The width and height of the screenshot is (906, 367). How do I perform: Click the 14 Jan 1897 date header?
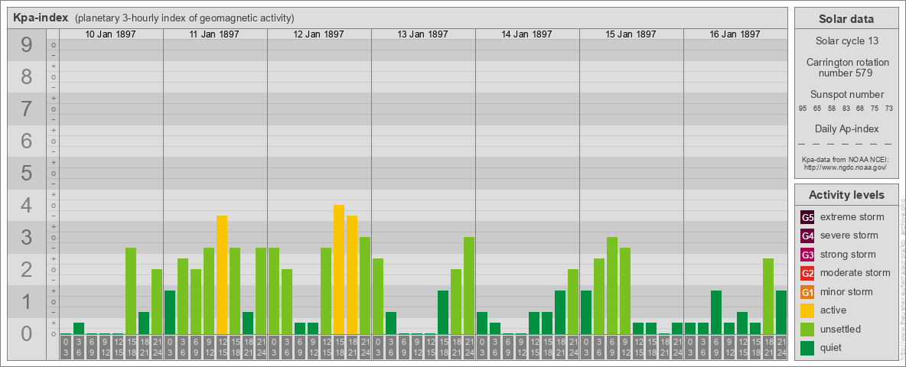tap(526, 34)
